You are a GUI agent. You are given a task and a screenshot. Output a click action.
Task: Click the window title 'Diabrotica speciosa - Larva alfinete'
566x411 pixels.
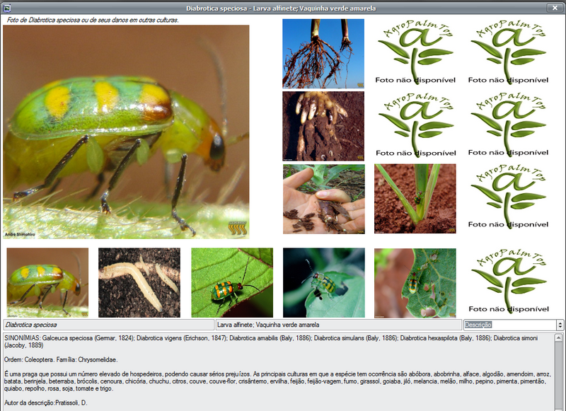coord(281,8)
